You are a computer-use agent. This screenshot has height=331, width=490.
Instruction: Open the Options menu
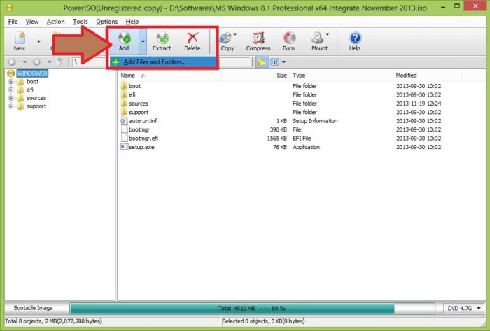tap(107, 22)
